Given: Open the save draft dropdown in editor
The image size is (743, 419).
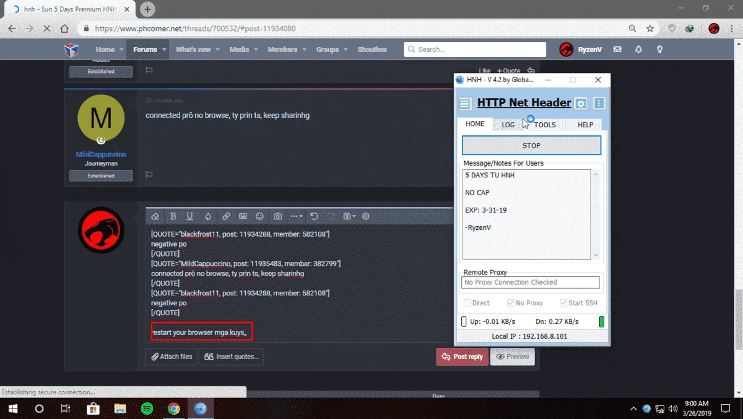Looking at the screenshot, I should (349, 216).
